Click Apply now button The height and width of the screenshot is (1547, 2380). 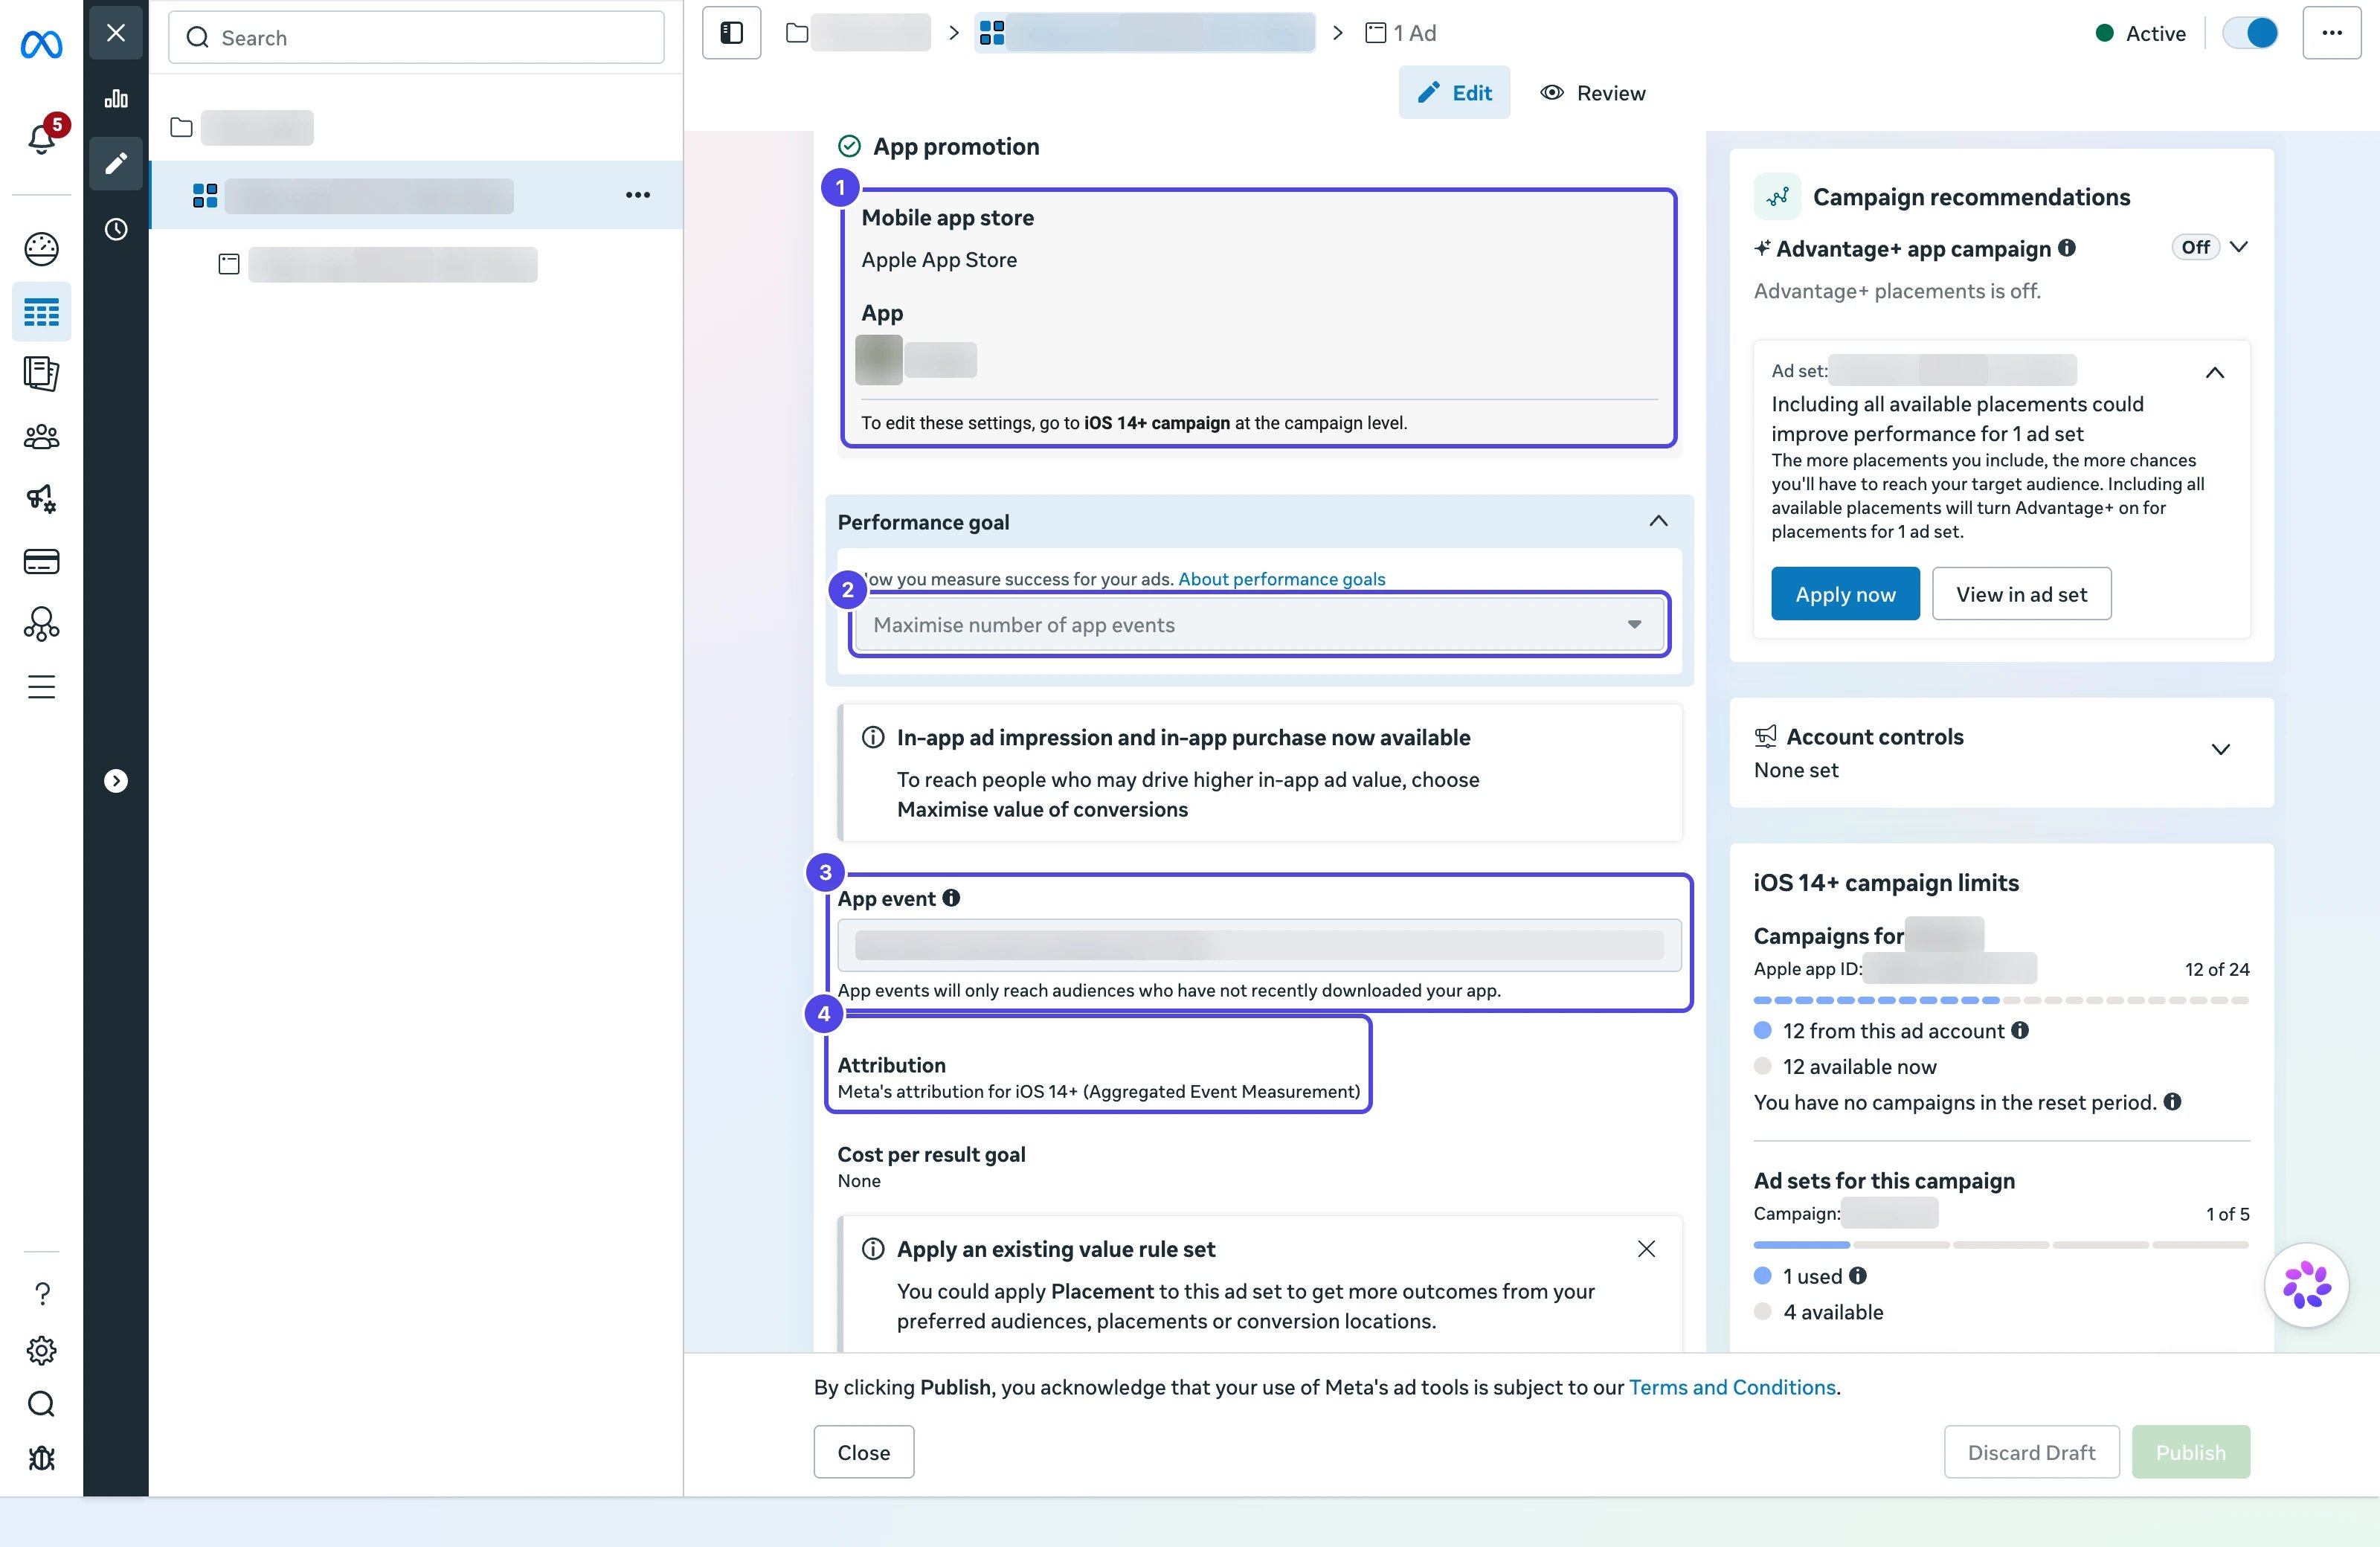(1845, 594)
